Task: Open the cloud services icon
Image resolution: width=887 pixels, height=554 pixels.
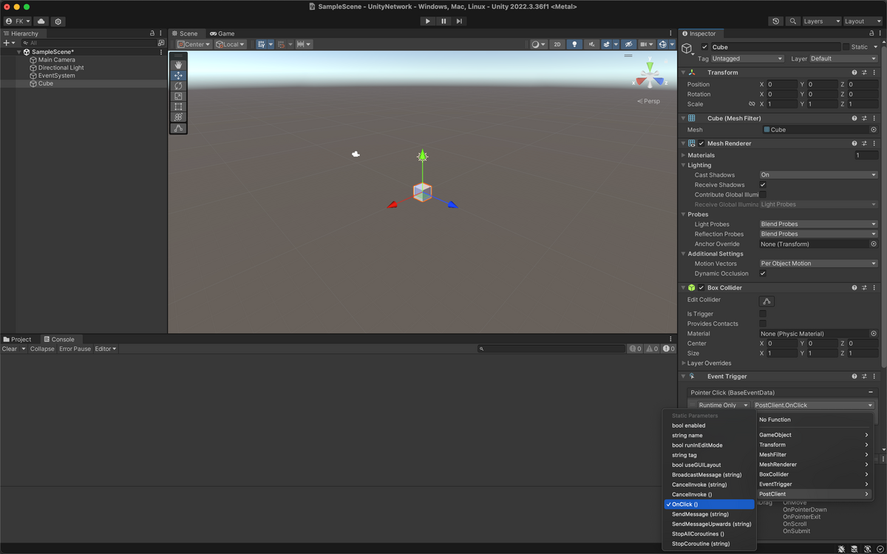Action: point(41,21)
